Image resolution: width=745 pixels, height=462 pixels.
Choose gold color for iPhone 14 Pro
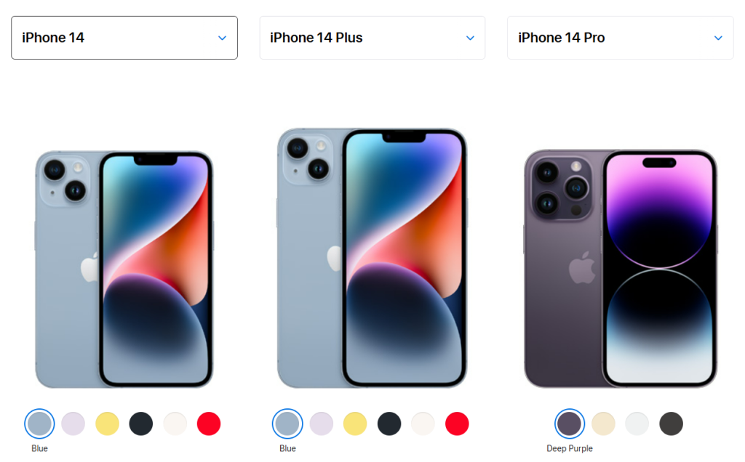(603, 423)
